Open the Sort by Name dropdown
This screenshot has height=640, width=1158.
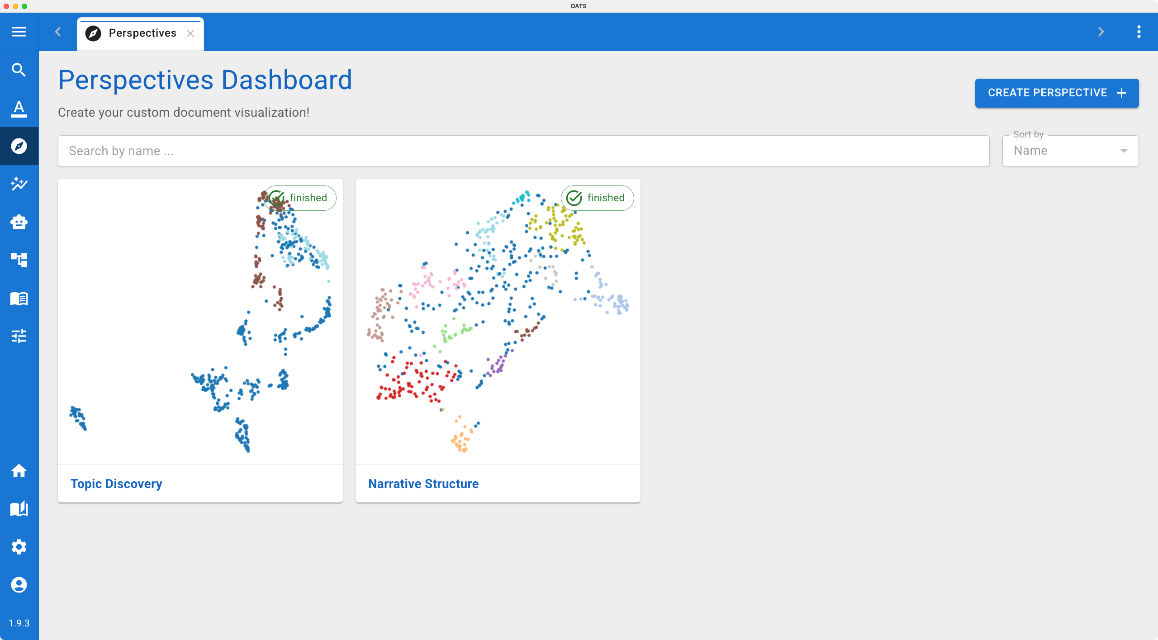point(1070,151)
